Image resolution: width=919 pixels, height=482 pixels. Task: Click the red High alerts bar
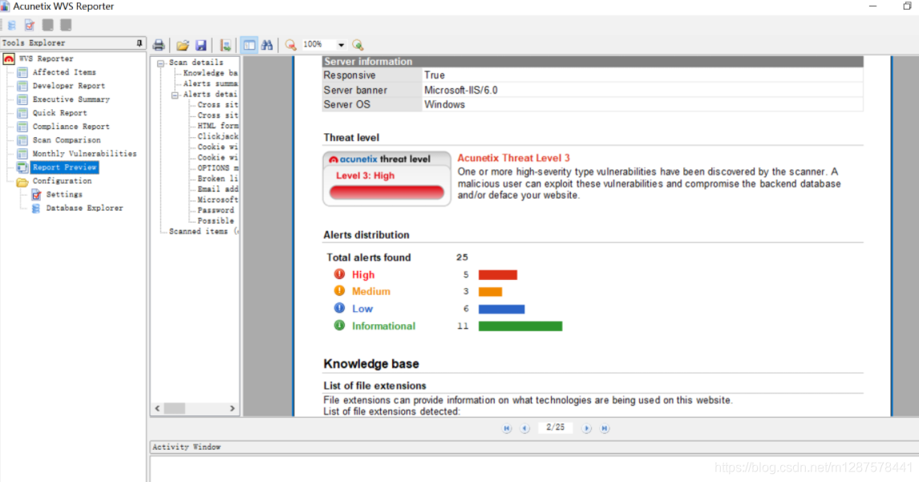tap(498, 274)
